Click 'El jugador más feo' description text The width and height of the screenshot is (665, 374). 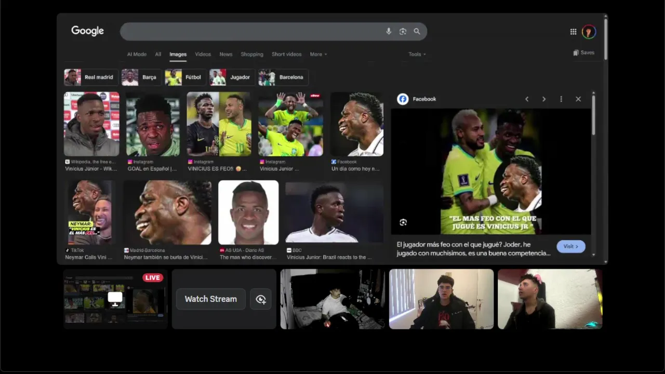tap(473, 248)
